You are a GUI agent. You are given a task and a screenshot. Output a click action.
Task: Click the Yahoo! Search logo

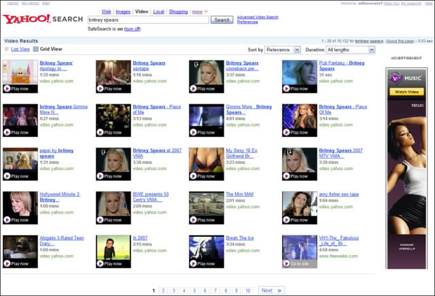(x=43, y=19)
